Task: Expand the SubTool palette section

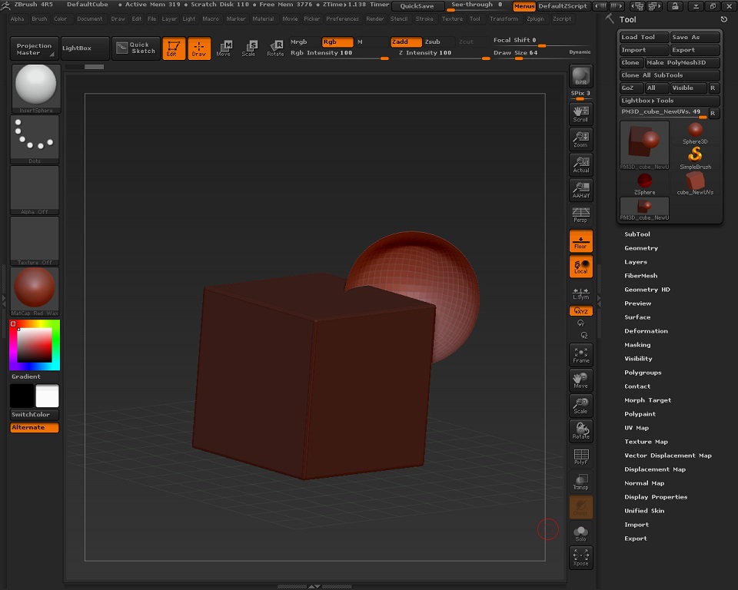Action: [637, 234]
